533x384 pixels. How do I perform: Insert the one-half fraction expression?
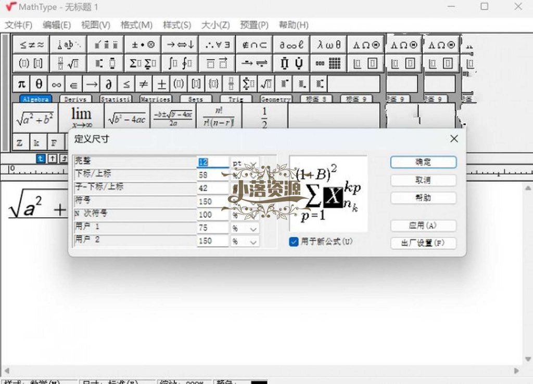[264, 116]
